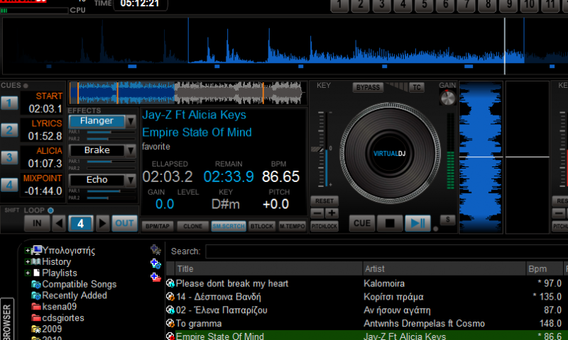Select sampler slot 10 button
This screenshot has height=340, width=568.
(x=530, y=5)
